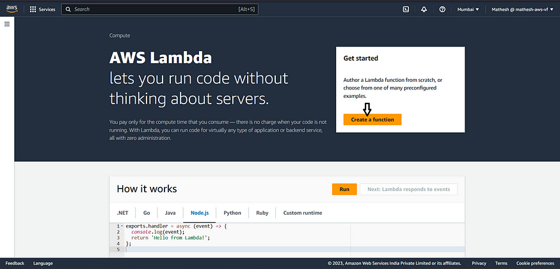The width and height of the screenshot is (560, 269).
Task: Open the CloudShell terminal icon
Action: pos(406,10)
